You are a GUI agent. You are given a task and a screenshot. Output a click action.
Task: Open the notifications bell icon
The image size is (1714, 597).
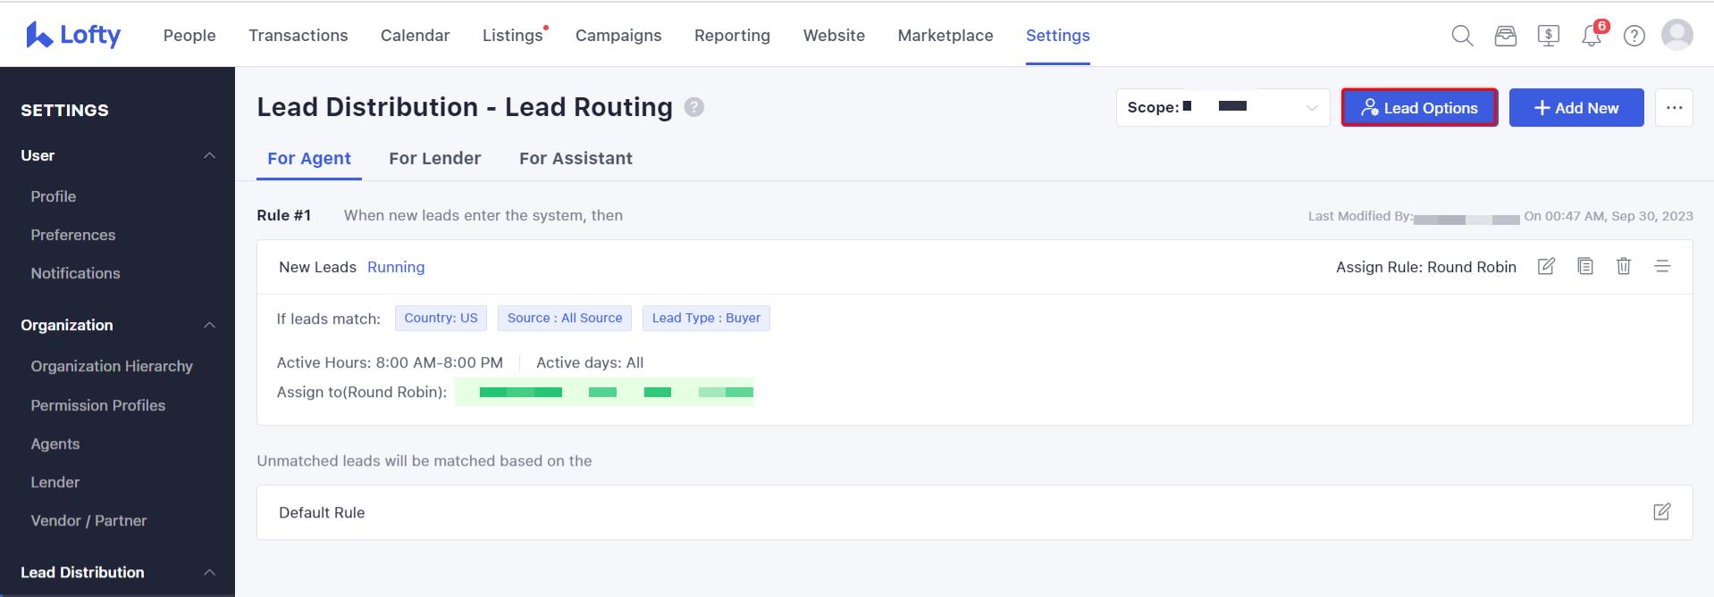pyautogui.click(x=1592, y=36)
